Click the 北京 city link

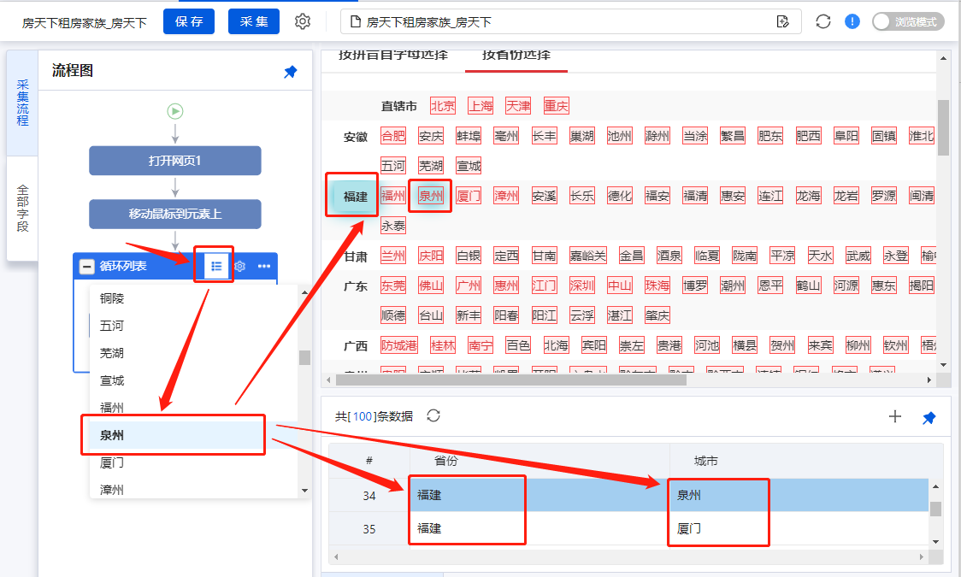point(443,106)
